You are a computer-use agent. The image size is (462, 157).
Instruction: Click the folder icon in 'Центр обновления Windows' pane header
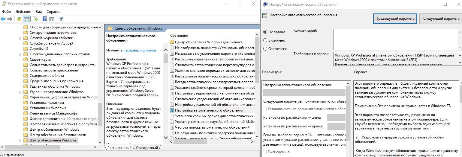tap(110, 28)
